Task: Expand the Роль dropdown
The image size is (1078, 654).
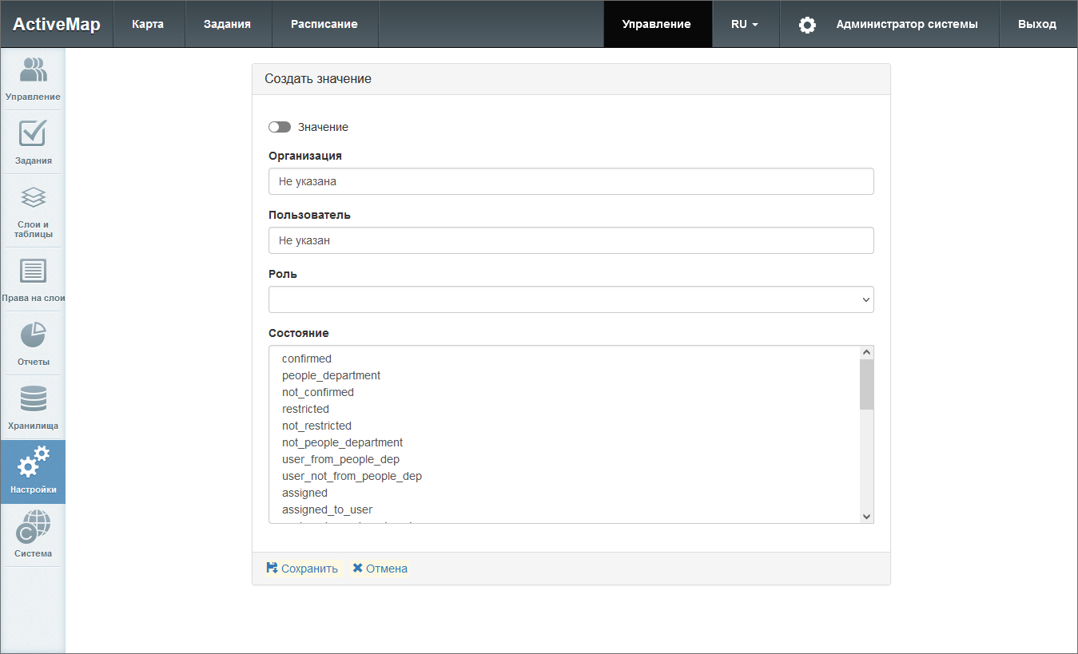Action: [571, 299]
